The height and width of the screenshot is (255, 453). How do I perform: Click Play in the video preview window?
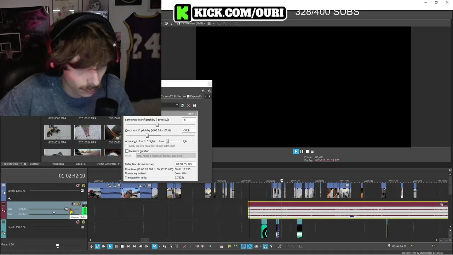pos(296,151)
